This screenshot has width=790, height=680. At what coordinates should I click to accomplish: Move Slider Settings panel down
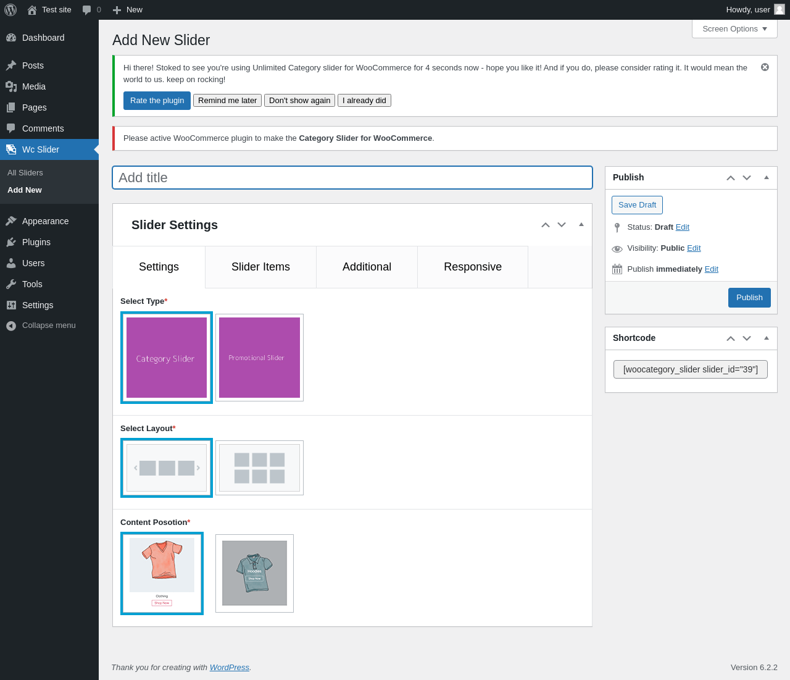tap(562, 225)
